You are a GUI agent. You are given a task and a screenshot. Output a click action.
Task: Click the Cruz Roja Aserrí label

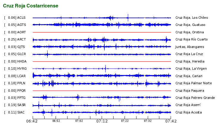[188, 105]
